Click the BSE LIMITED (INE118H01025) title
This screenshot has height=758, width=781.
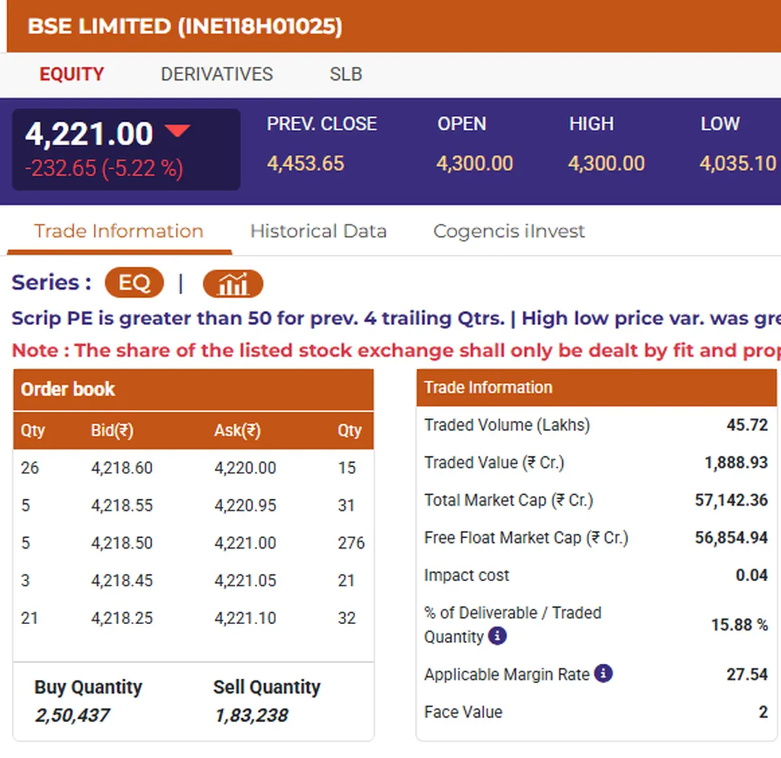point(185,26)
